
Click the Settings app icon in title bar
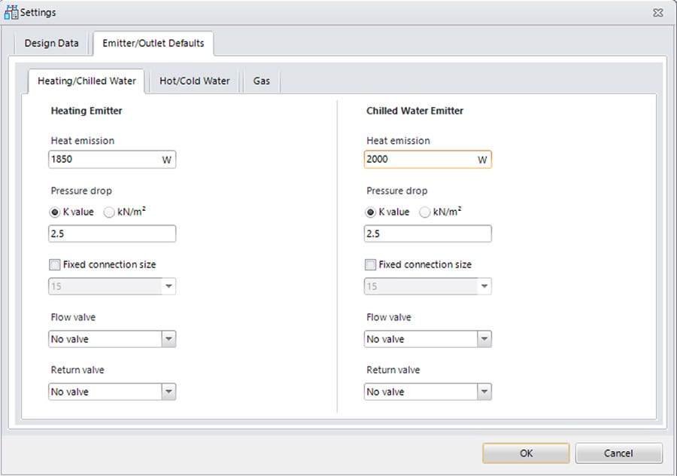(x=11, y=12)
